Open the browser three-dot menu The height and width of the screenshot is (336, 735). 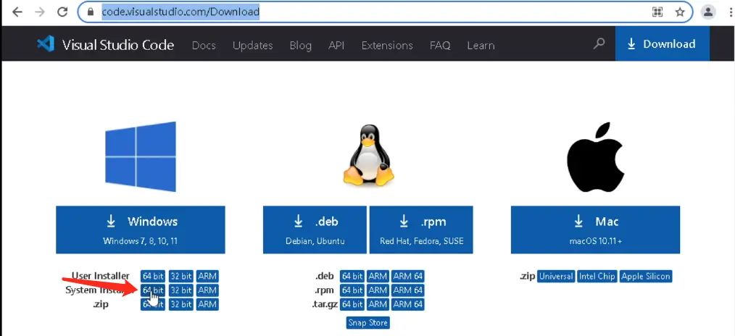731,12
